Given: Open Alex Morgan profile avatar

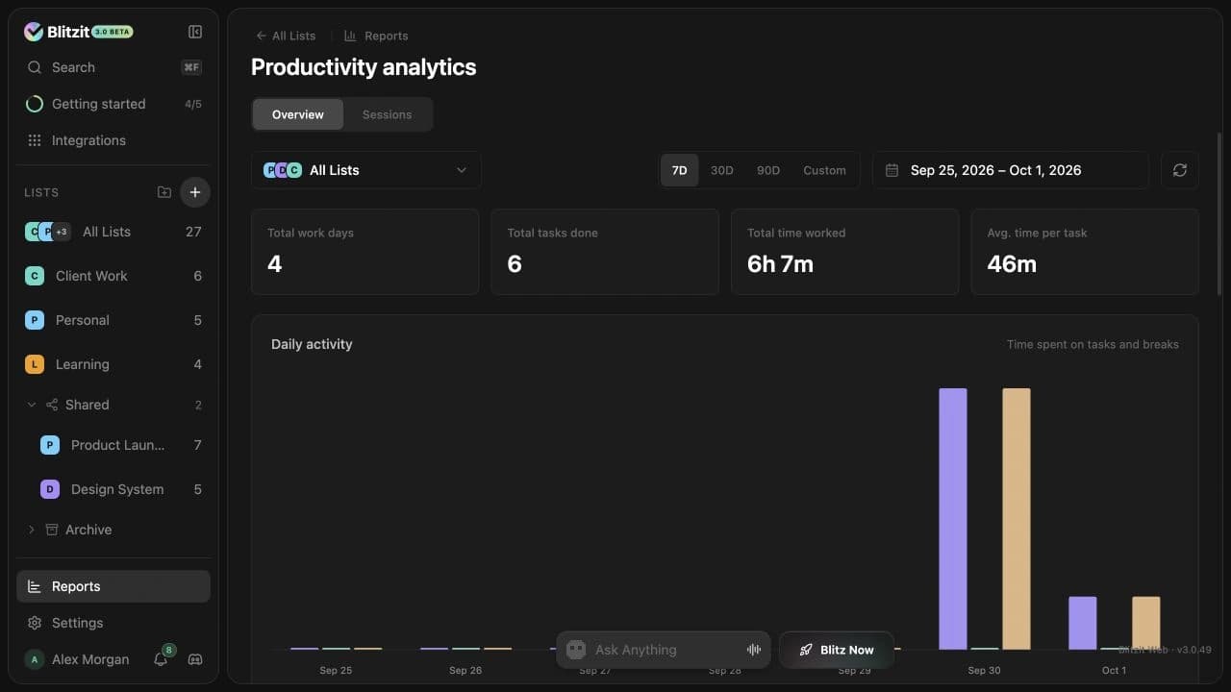Looking at the screenshot, I should pos(35,659).
